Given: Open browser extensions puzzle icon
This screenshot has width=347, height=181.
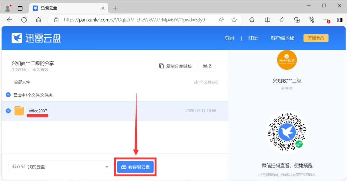Looking at the screenshot, I should tap(252, 20).
